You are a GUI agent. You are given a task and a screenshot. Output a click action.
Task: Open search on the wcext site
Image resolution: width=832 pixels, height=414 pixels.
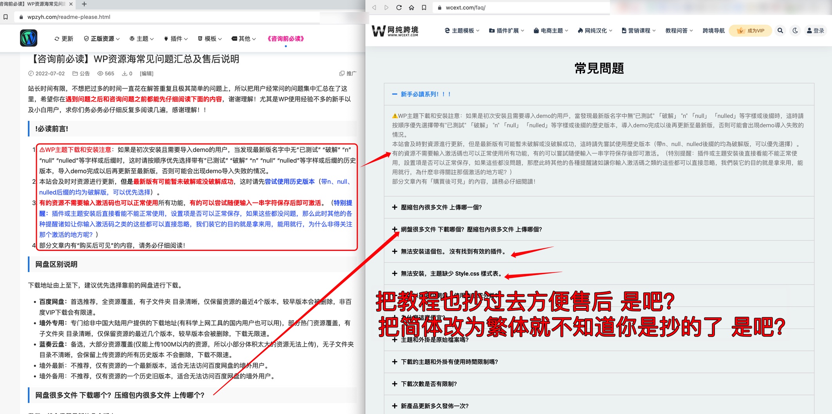[x=780, y=30]
